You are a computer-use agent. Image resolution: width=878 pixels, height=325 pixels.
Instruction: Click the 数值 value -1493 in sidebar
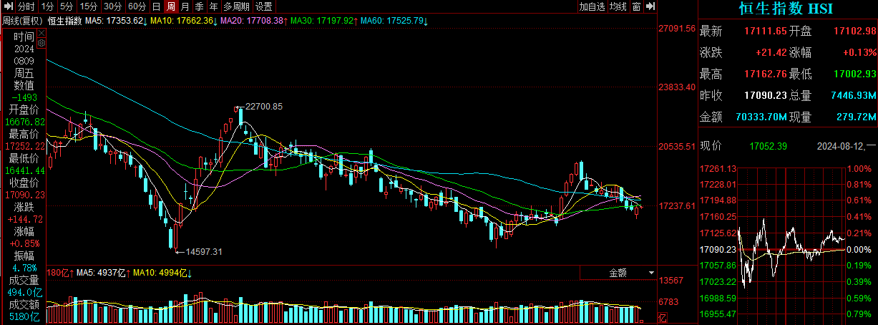tap(25, 97)
